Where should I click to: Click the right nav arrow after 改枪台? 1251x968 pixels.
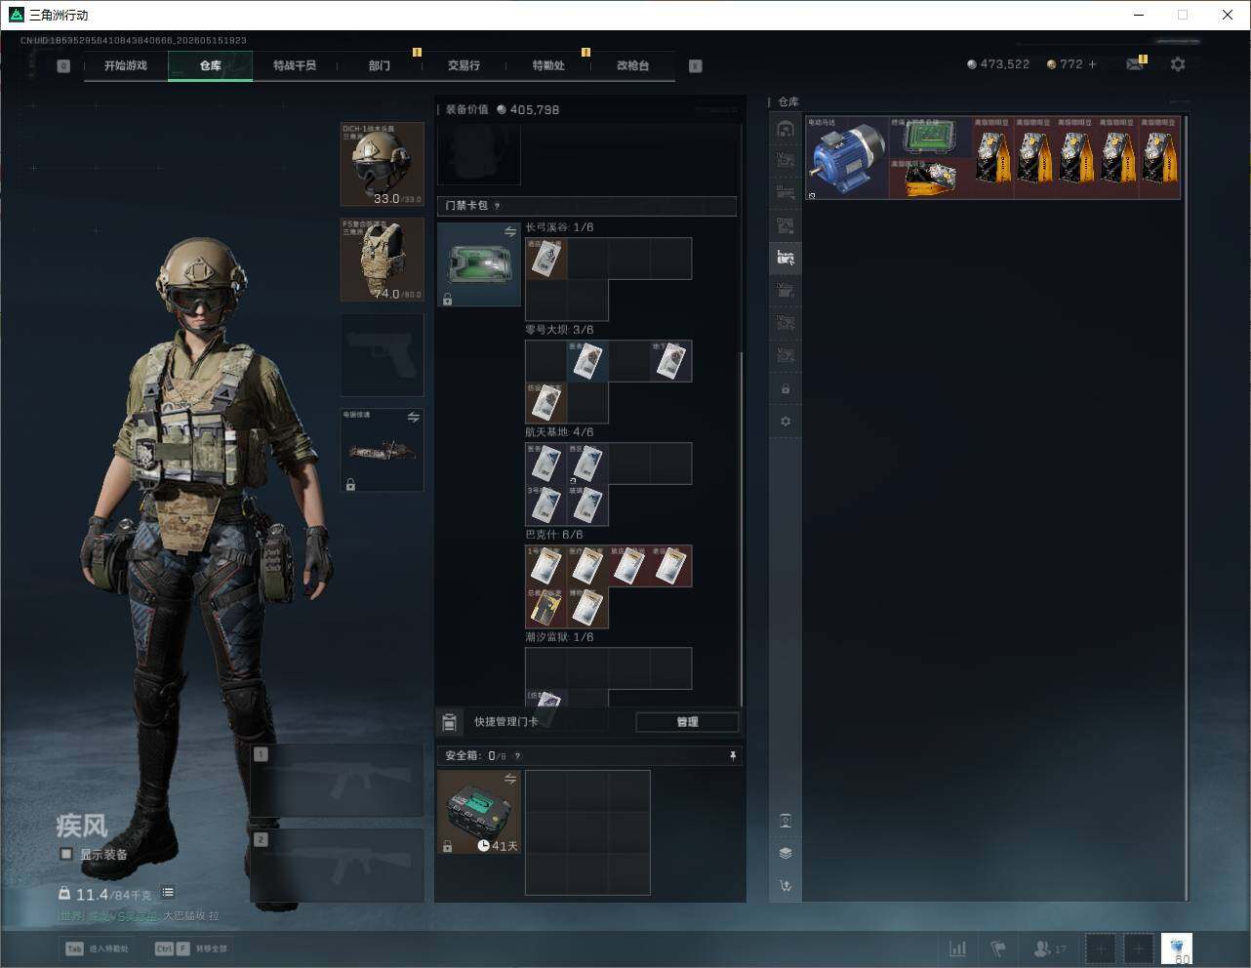coord(696,65)
